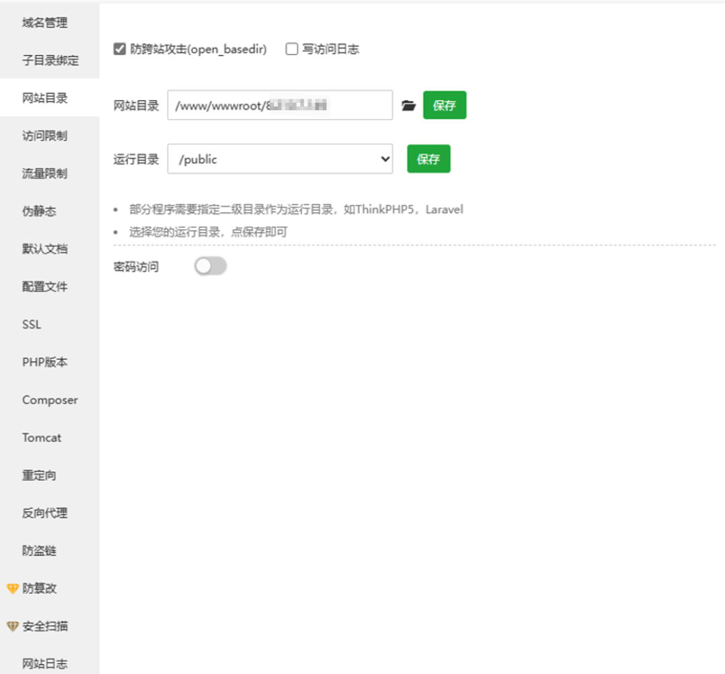The width and height of the screenshot is (725, 674).
Task: Switch to 子目录绑定 tab
Action: coord(50,60)
